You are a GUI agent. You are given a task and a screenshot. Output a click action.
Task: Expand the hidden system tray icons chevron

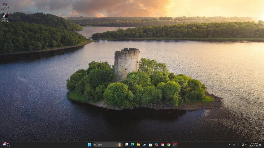pos(230,145)
